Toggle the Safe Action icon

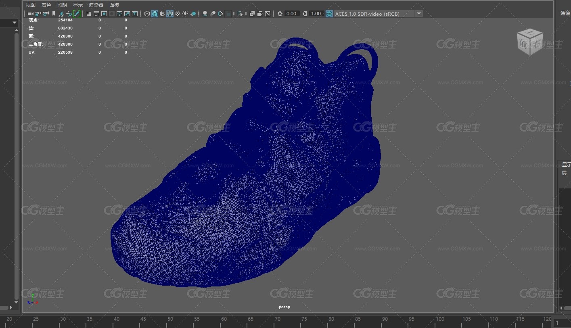click(127, 14)
